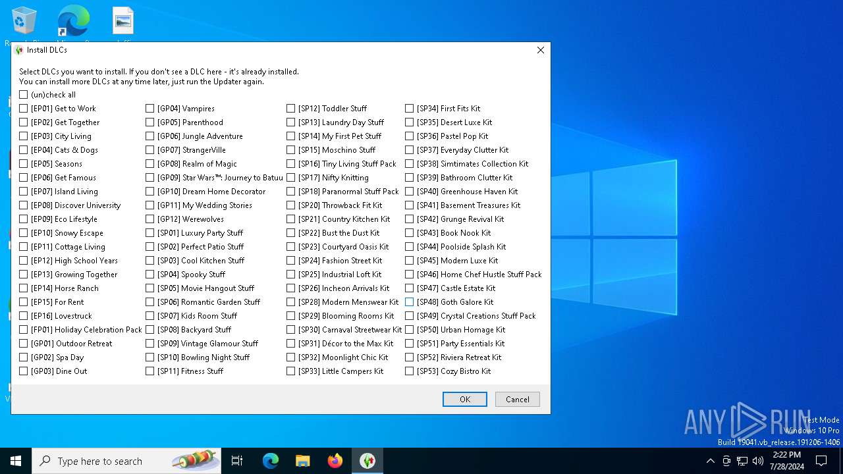The height and width of the screenshot is (474, 843).
Task: Check [SP53] Cozy Bistro Kit
Action: (x=410, y=371)
